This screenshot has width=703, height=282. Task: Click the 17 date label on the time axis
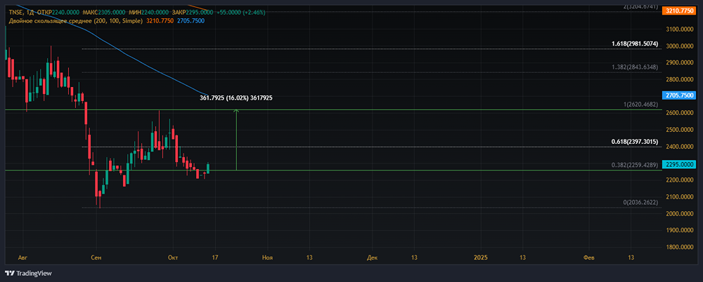tap(215, 258)
